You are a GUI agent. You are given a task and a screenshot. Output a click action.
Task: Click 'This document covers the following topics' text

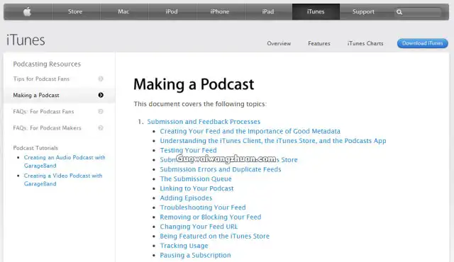coord(200,104)
